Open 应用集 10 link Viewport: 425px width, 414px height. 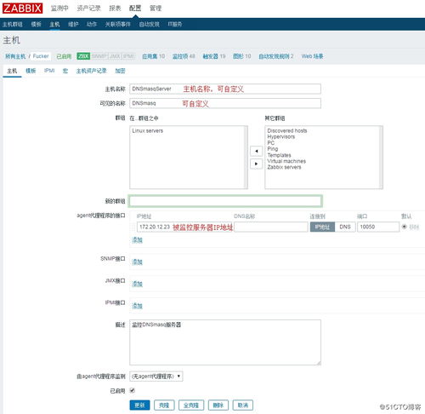pyautogui.click(x=153, y=56)
